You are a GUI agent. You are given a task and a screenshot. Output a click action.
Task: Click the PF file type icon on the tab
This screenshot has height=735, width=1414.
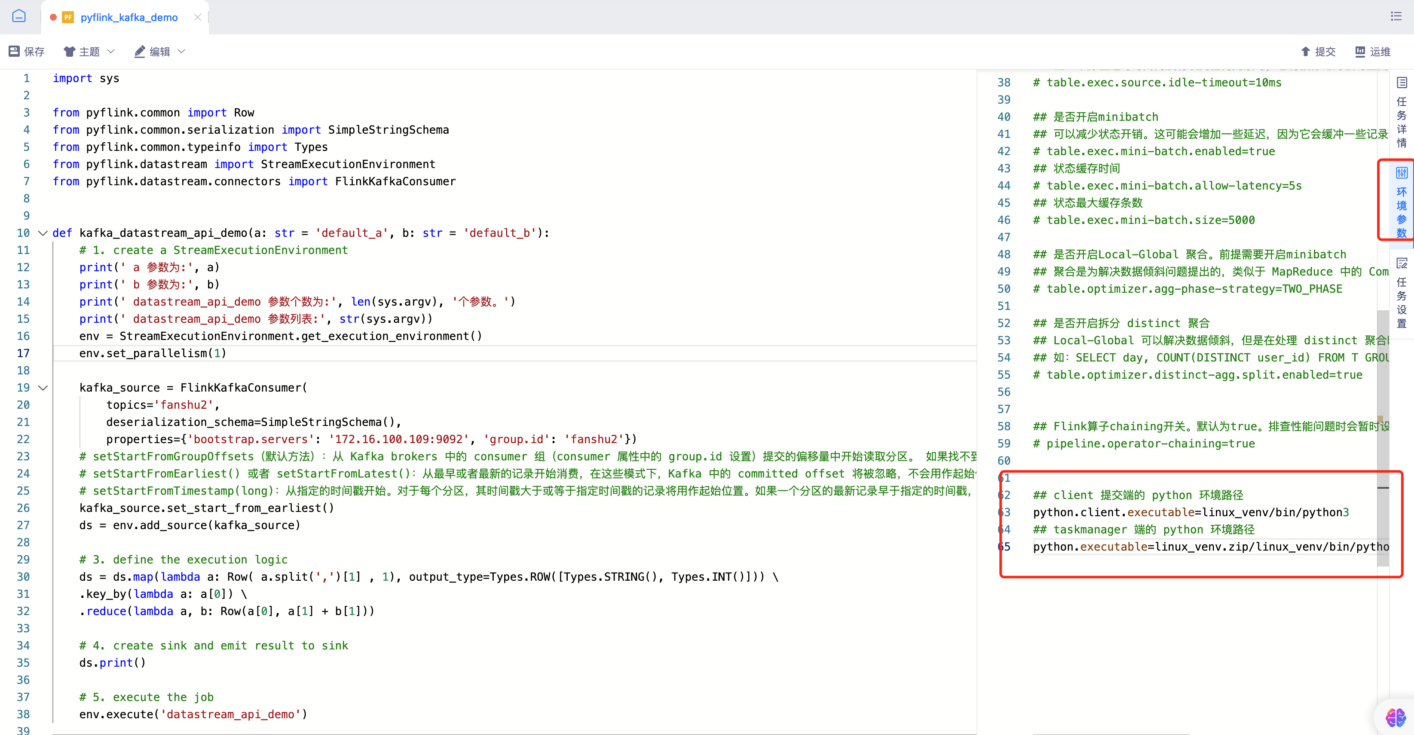[x=68, y=18]
